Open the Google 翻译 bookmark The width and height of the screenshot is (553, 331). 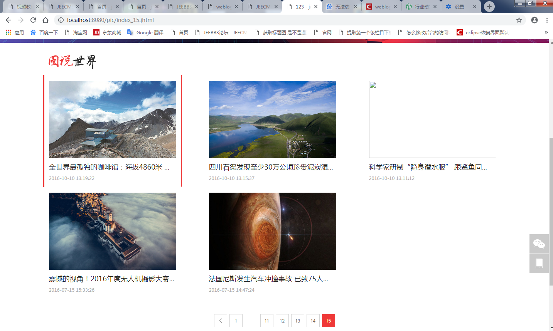click(x=145, y=33)
